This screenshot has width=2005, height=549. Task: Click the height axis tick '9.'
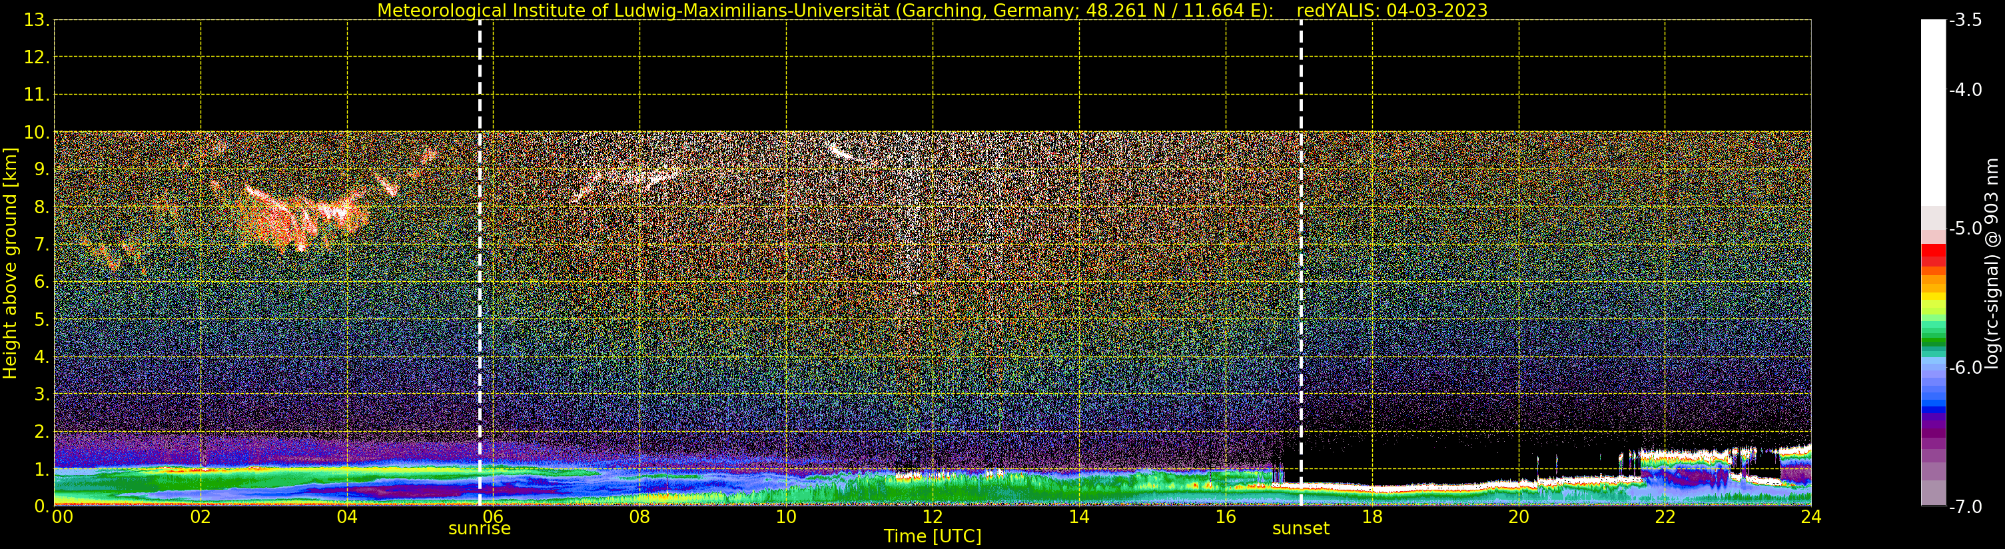43,170
